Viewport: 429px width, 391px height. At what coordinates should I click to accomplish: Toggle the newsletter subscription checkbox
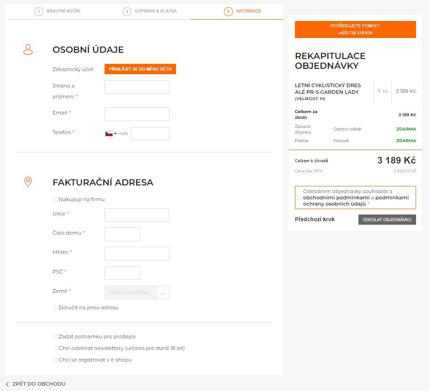[56, 348]
